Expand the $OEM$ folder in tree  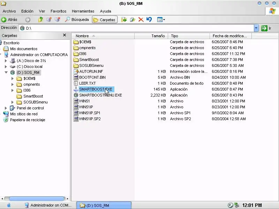(x=13, y=78)
